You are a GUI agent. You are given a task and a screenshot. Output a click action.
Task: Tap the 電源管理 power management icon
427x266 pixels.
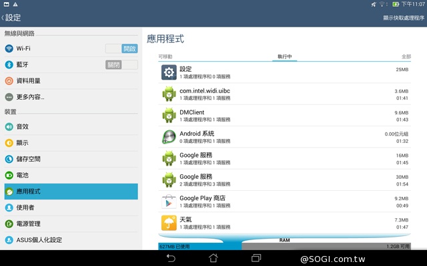(x=9, y=224)
